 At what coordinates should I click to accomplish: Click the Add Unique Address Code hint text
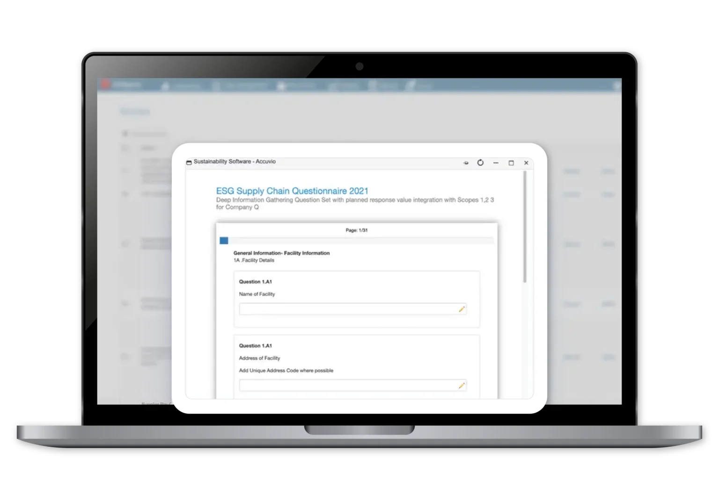(286, 371)
